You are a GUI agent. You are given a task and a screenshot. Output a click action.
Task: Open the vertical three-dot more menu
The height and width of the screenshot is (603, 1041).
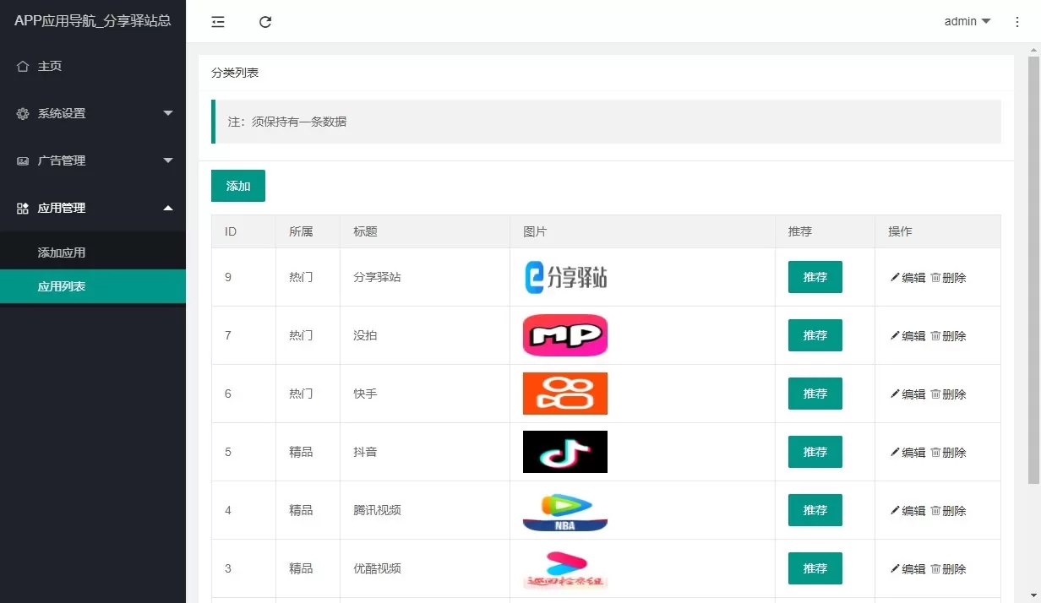tap(1017, 22)
